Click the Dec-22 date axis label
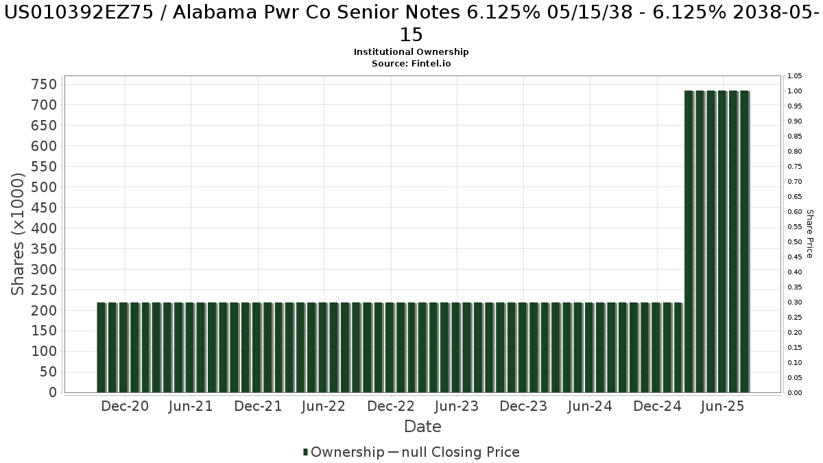The width and height of the screenshot is (823, 463). tap(391, 406)
